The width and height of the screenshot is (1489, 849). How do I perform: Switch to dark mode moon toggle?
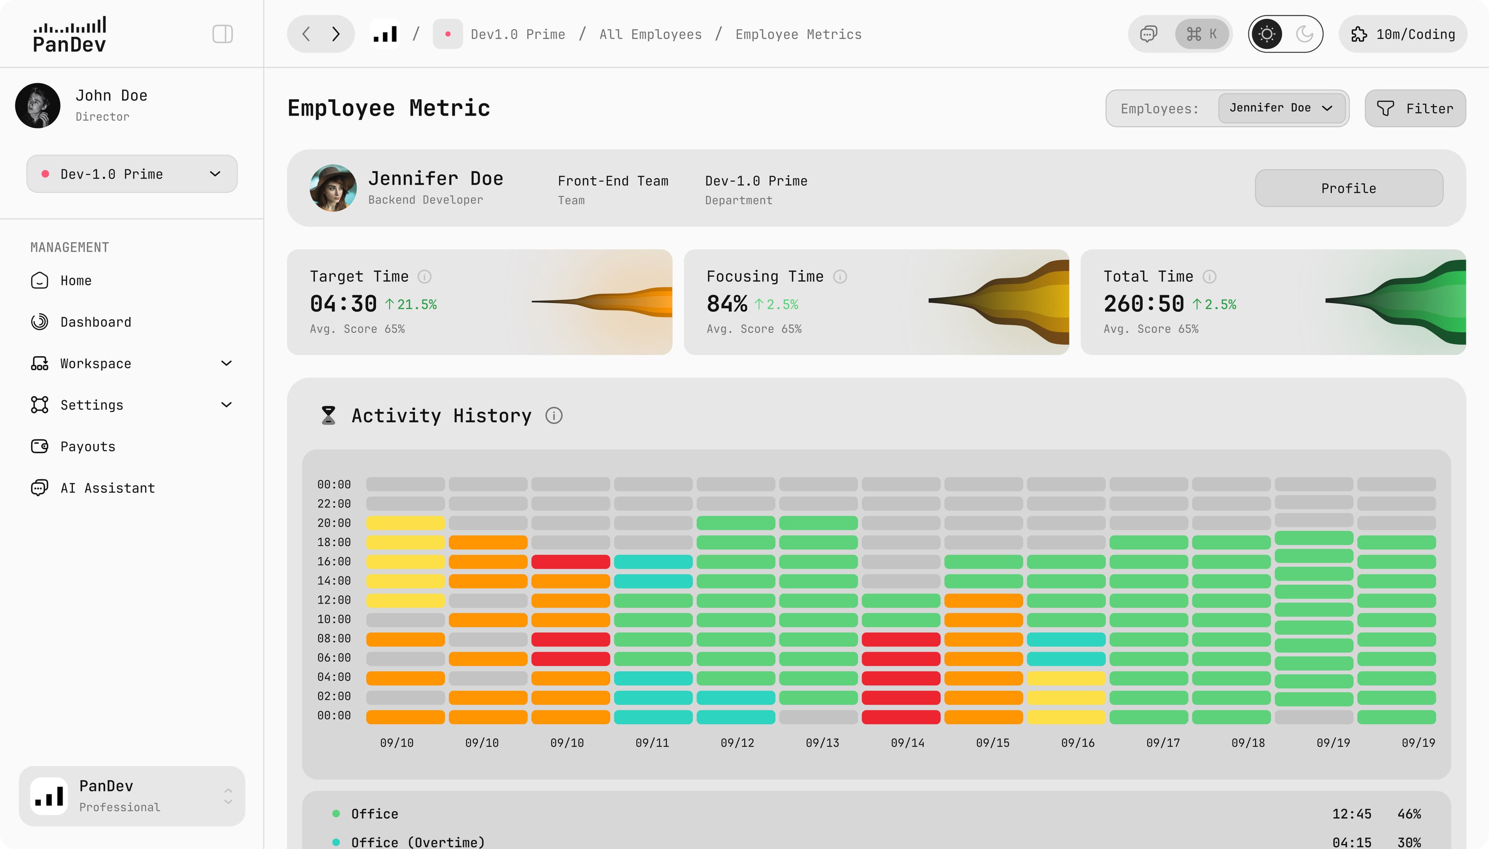[x=1304, y=34]
